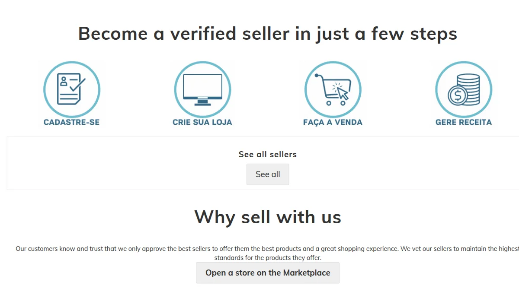
Task: Click the "Our customers know and trust" paragraph line
Action: (x=268, y=249)
